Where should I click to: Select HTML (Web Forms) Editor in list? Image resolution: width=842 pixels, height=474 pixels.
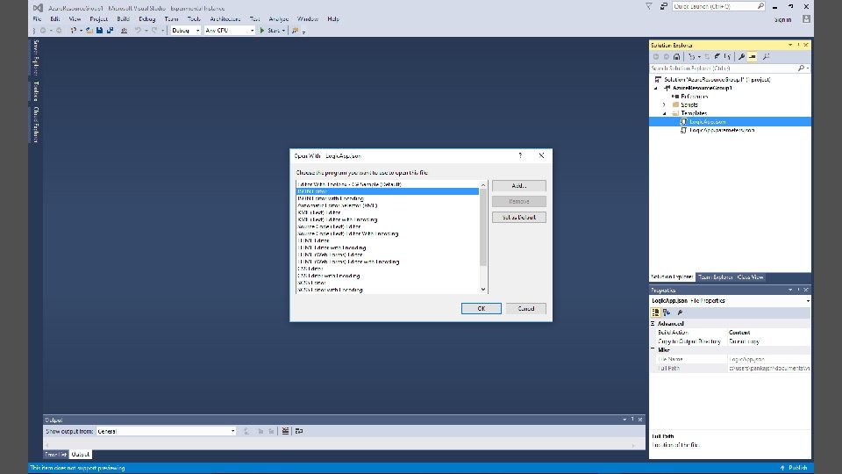click(331, 255)
